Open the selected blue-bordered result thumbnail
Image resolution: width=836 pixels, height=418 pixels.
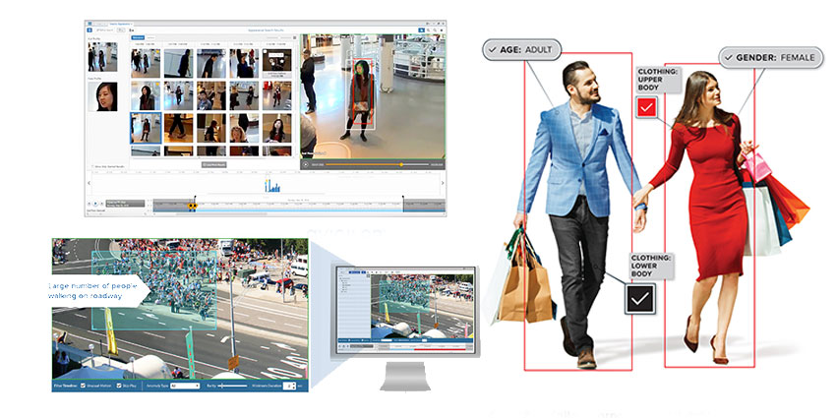tap(147, 128)
